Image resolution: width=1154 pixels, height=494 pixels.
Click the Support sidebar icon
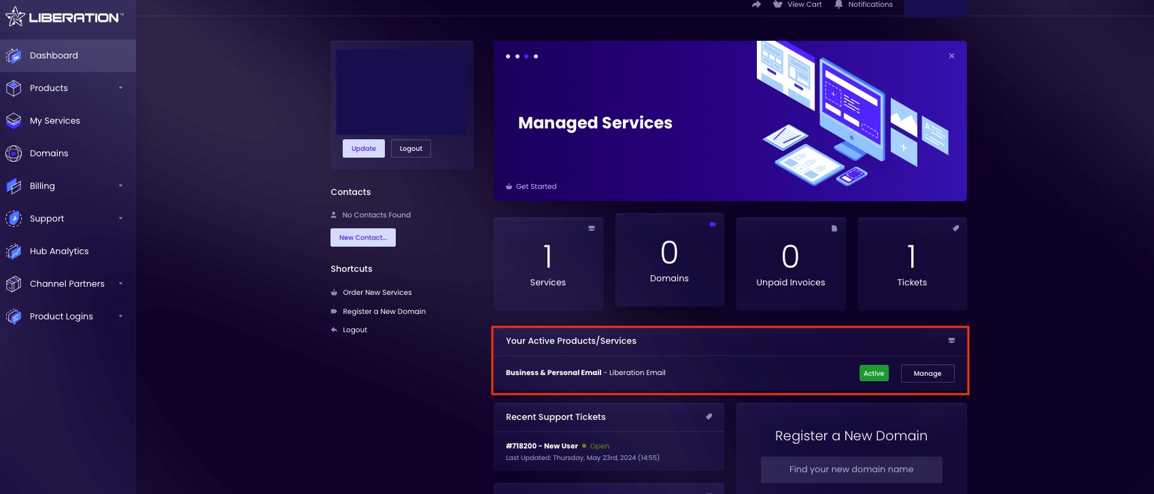pos(14,219)
